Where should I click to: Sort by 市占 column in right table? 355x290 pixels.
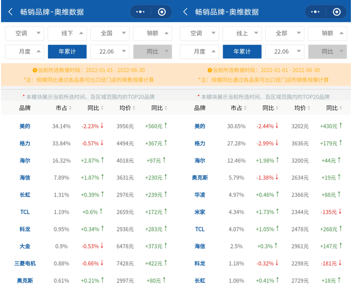[239, 108]
